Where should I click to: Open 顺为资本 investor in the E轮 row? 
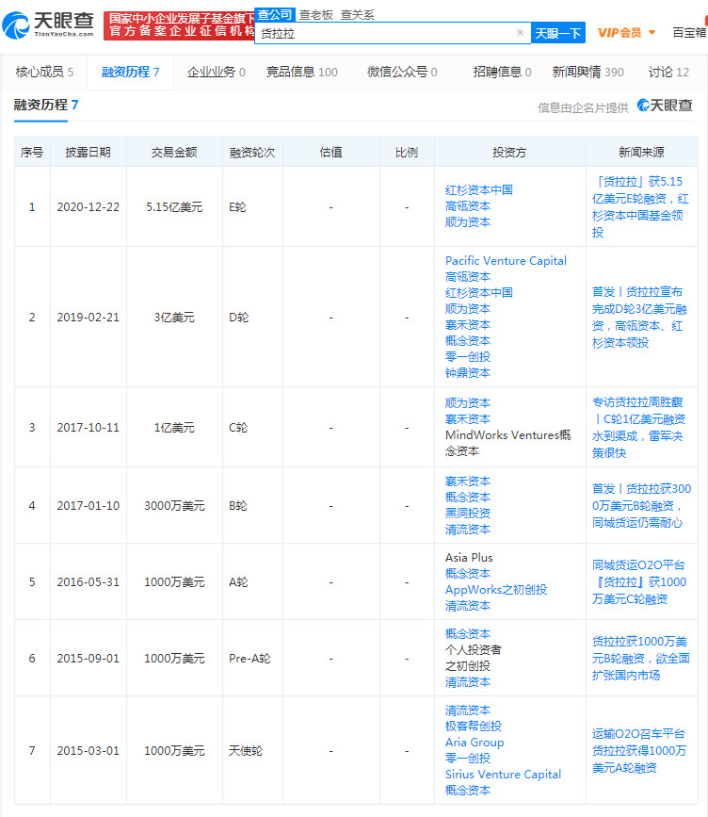click(x=468, y=222)
